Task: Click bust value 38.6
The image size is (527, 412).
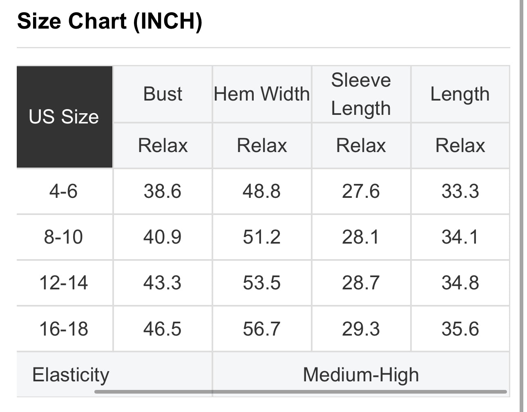Action: click(x=163, y=191)
